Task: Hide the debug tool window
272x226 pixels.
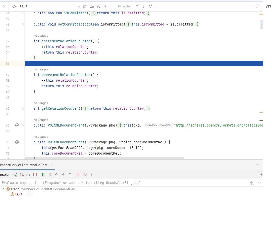Action: click(x=258, y=165)
